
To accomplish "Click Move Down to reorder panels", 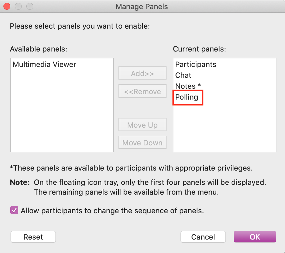I will coord(142,142).
